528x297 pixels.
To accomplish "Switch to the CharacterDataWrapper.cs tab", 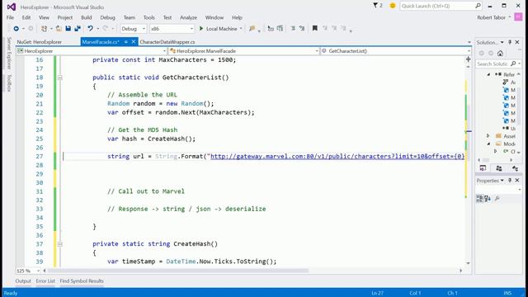I will (167, 42).
